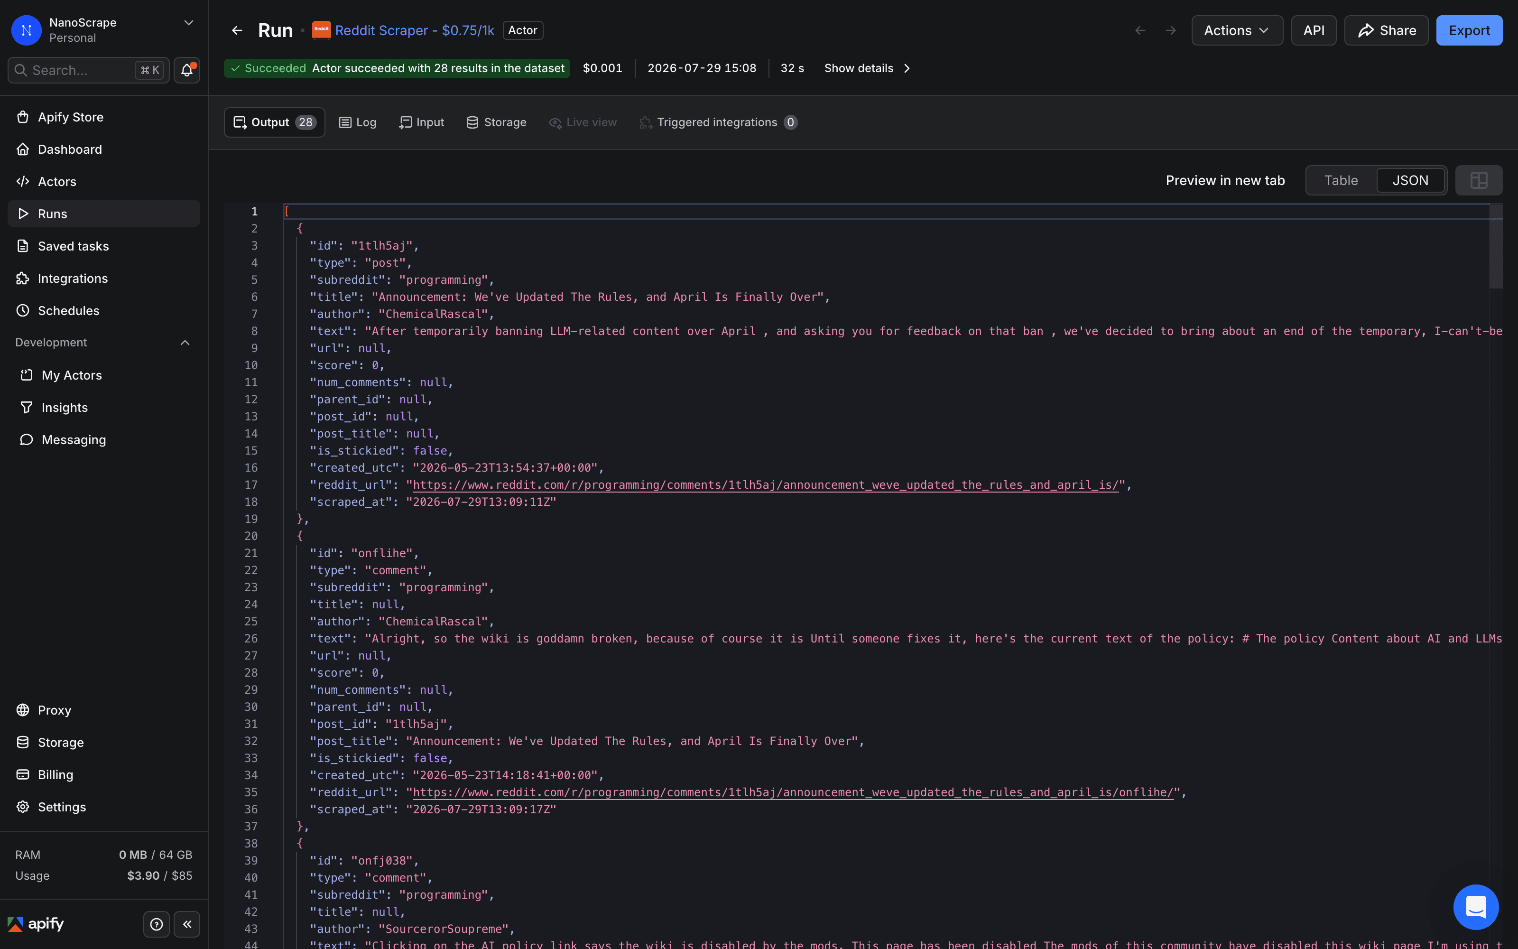Switch output view to JSON
Screen dimensions: 1518x949
pyautogui.click(x=1410, y=180)
